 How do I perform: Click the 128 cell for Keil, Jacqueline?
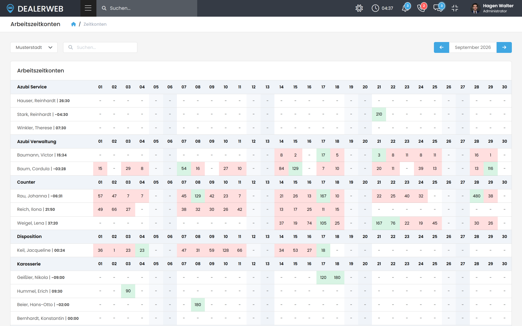tap(226, 250)
